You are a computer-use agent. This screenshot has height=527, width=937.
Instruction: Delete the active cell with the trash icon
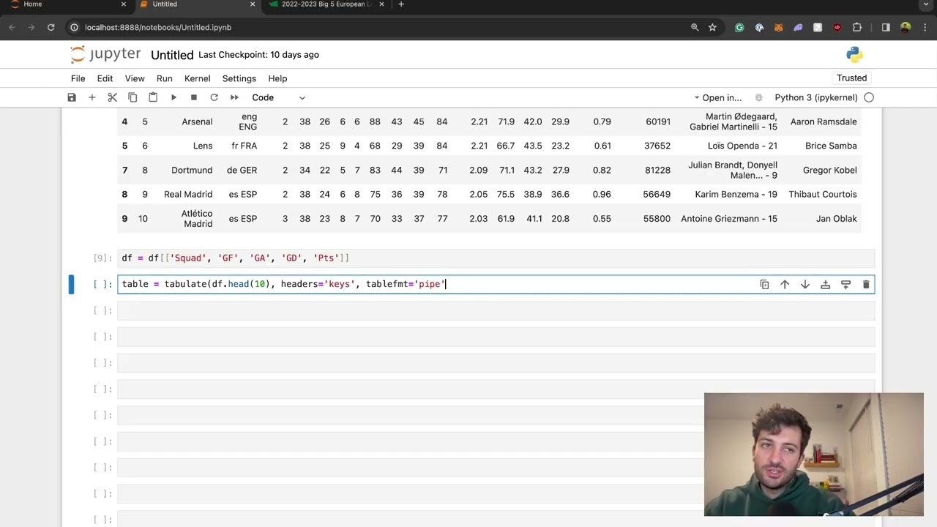coord(866,284)
